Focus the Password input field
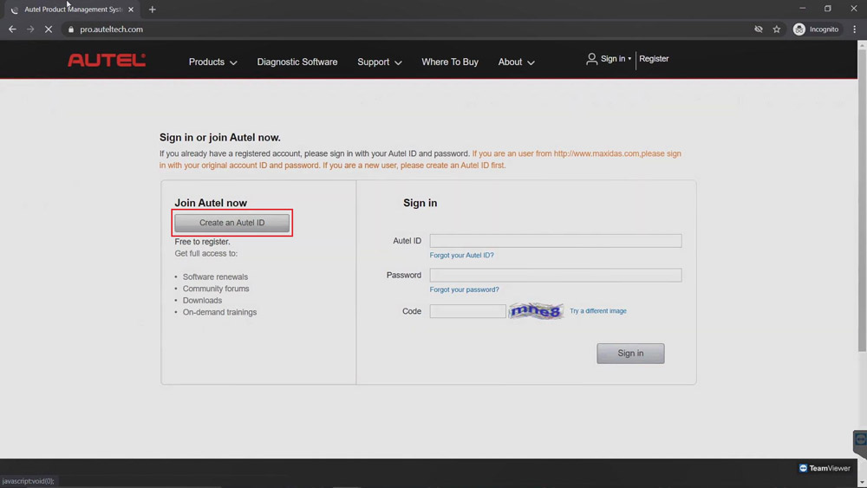 coord(556,275)
